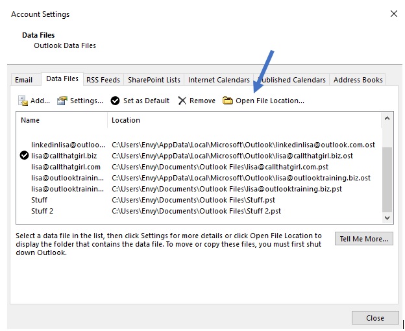Click the linkedinlisa@outlook.com.ost location path
405x331 pixels.
click(x=243, y=145)
